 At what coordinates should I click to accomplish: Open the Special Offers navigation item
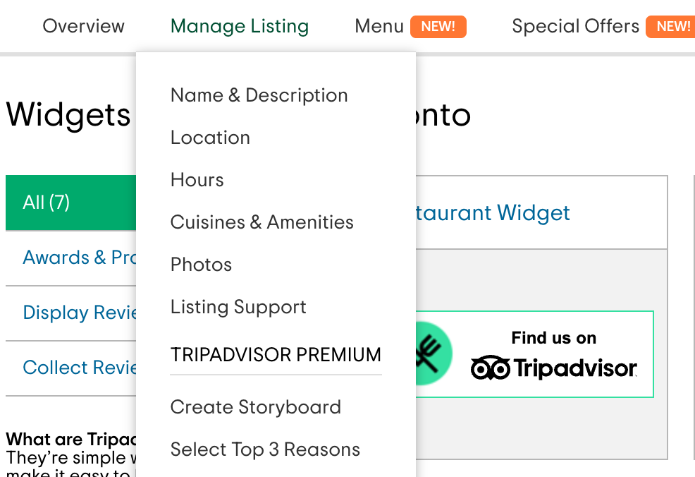click(575, 27)
